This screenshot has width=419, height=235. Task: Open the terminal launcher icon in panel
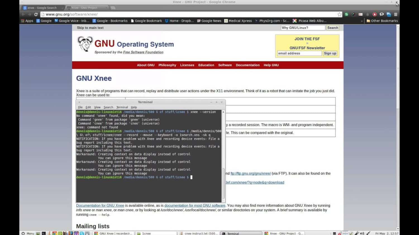tap(44, 233)
